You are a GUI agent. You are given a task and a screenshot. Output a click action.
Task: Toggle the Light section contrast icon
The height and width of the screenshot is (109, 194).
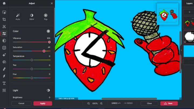coord(48,90)
